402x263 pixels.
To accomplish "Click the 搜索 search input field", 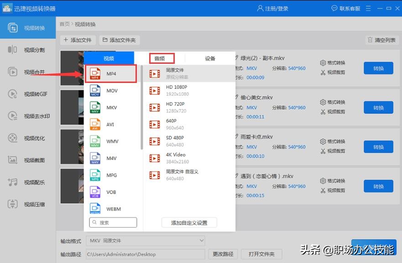I will [x=113, y=222].
